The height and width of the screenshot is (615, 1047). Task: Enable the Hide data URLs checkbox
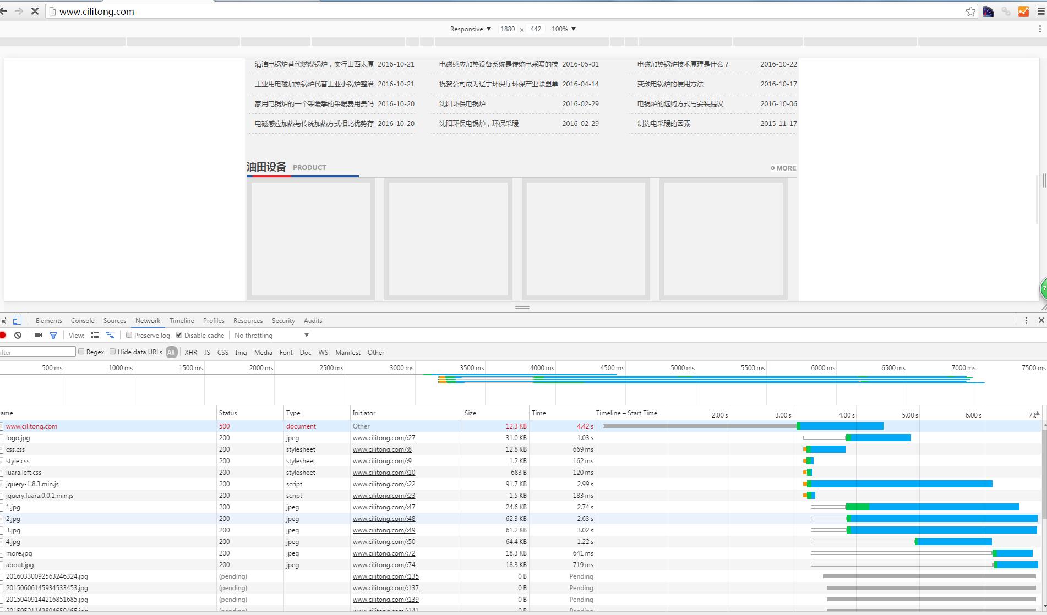click(x=113, y=352)
